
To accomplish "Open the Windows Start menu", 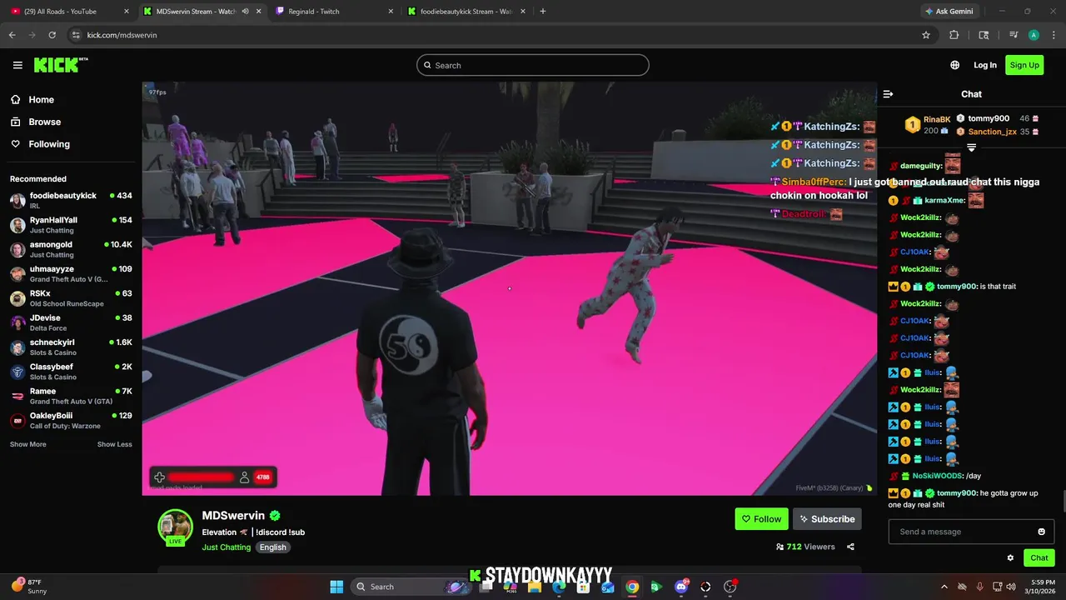I will (336, 587).
